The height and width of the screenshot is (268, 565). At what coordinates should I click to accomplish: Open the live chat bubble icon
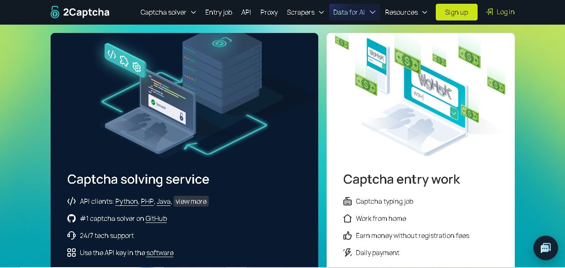tap(546, 248)
